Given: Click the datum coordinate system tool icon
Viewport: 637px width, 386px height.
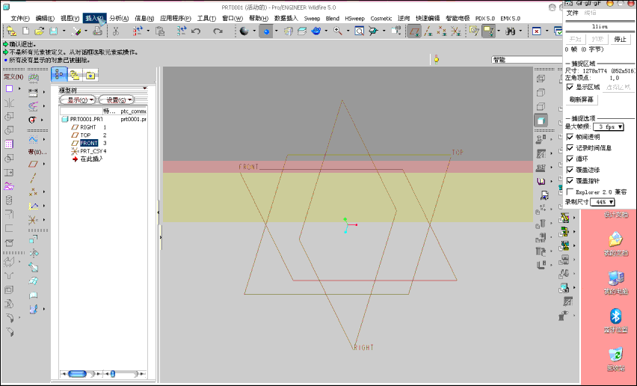Looking at the screenshot, I should pyautogui.click(x=34, y=220).
